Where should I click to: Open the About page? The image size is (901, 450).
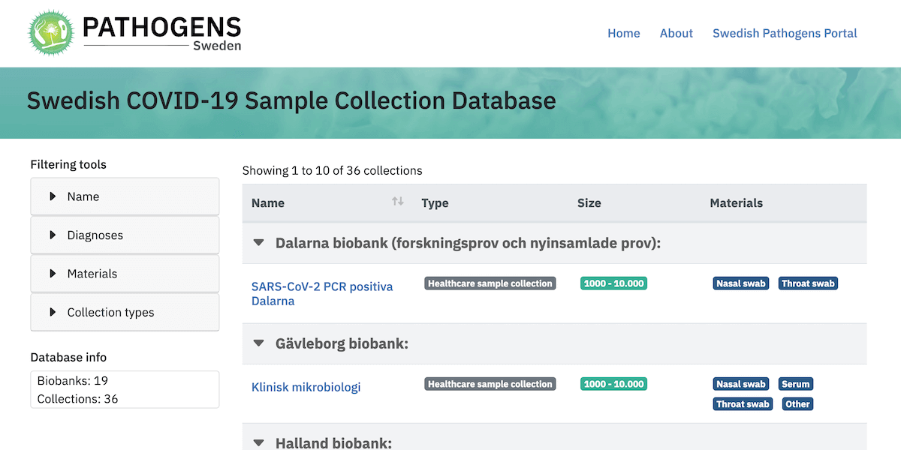[676, 33]
